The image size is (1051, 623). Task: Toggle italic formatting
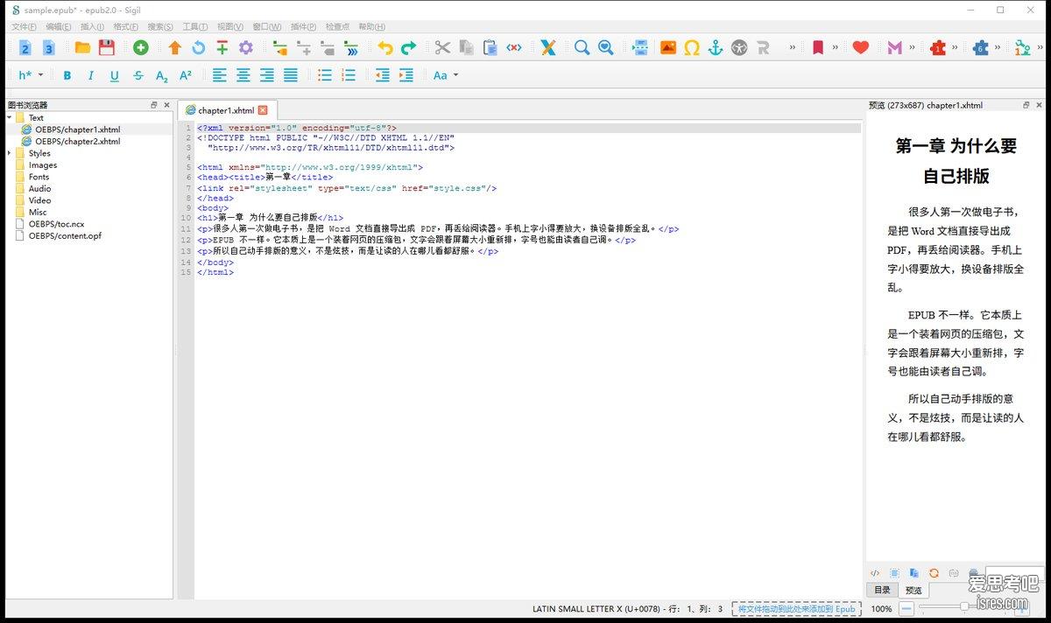pos(91,75)
